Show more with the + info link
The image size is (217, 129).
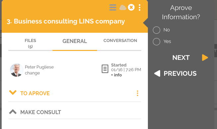click(116, 75)
